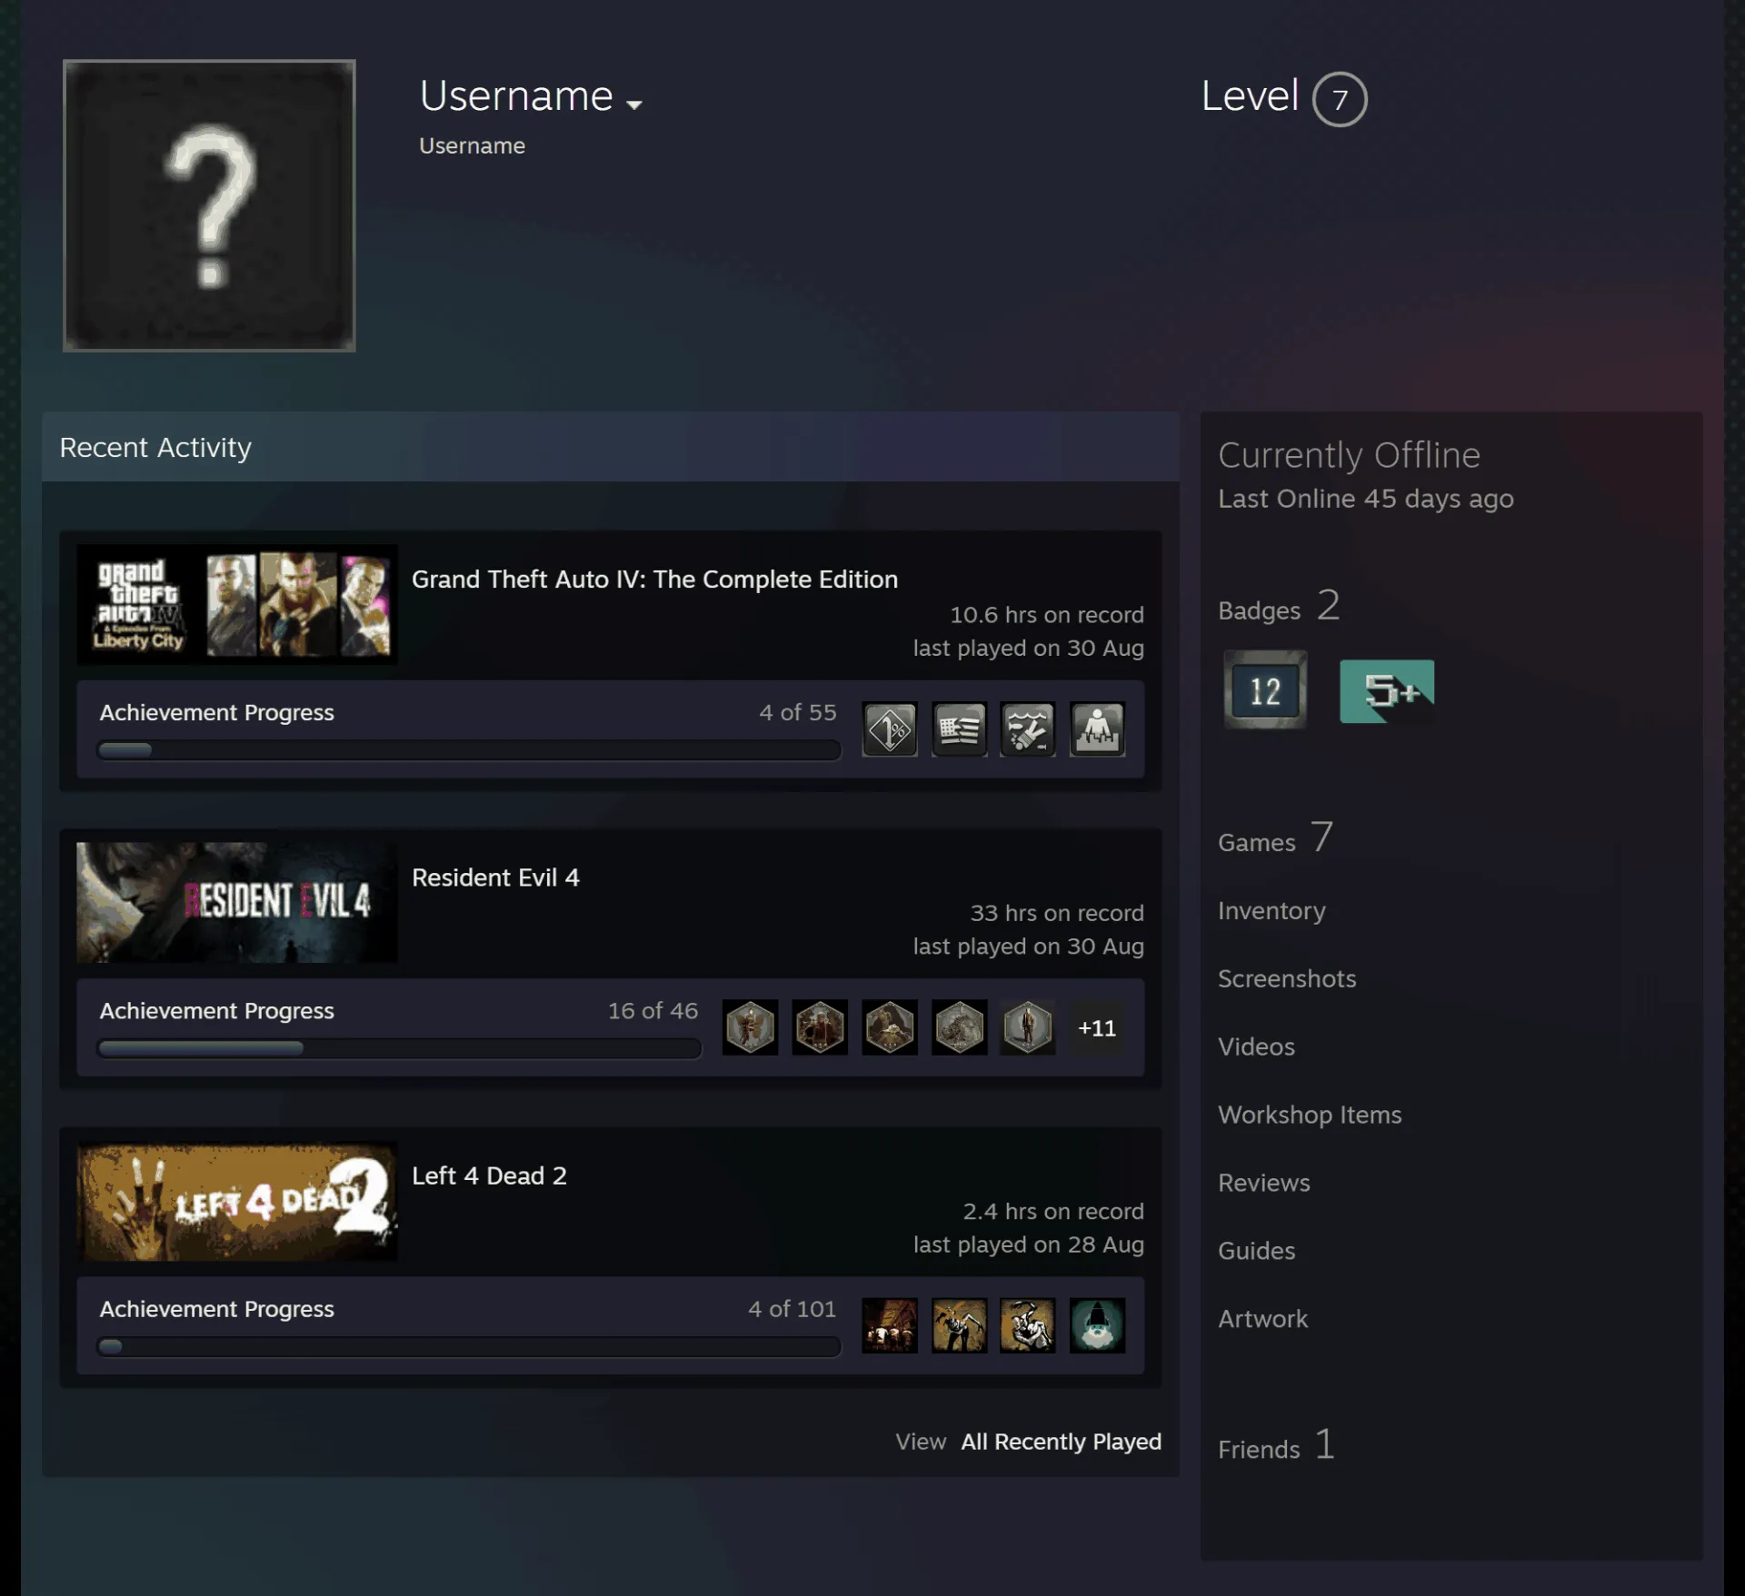Expand the +11 more Resident Evil achievements
Viewport: 1745px width, 1596px height.
[x=1097, y=1027]
